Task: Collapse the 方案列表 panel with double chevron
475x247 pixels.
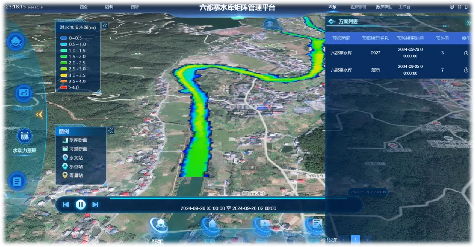Action: (468, 23)
